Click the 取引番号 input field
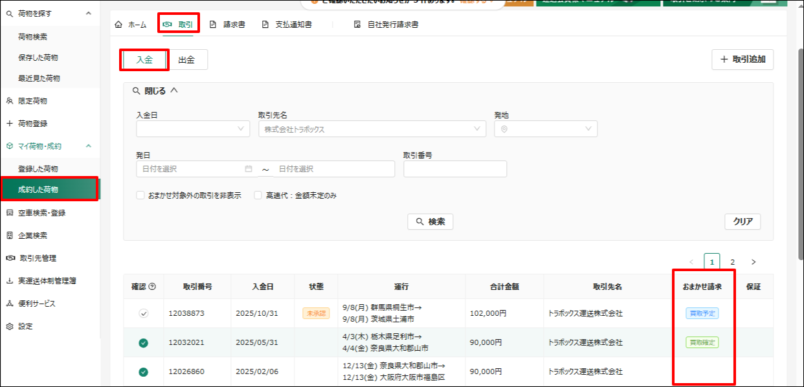Screen dimensions: 804x387 (455, 169)
